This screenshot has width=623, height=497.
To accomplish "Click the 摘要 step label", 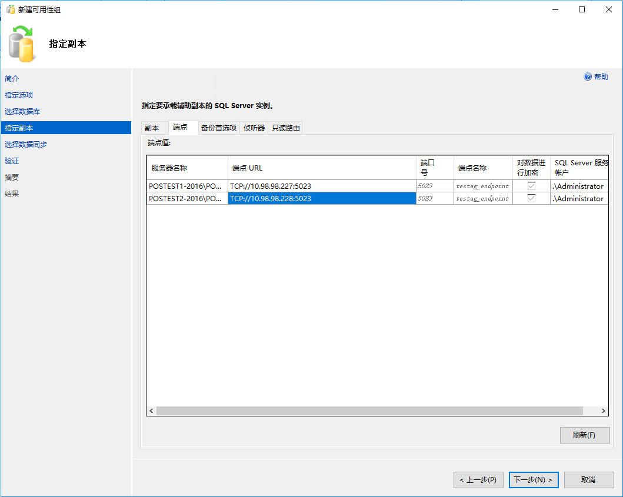I will (12, 177).
